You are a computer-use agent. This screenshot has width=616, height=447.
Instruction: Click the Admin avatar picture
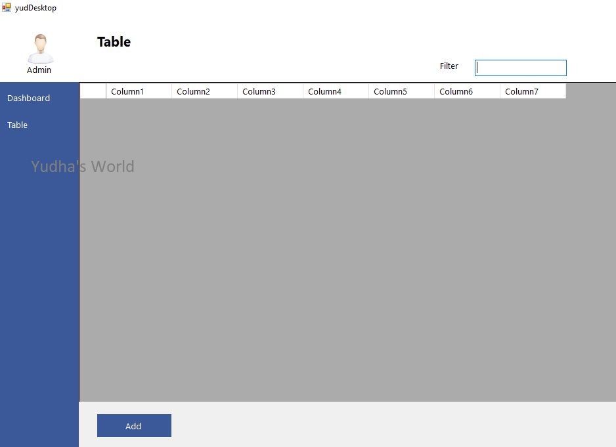coord(40,46)
